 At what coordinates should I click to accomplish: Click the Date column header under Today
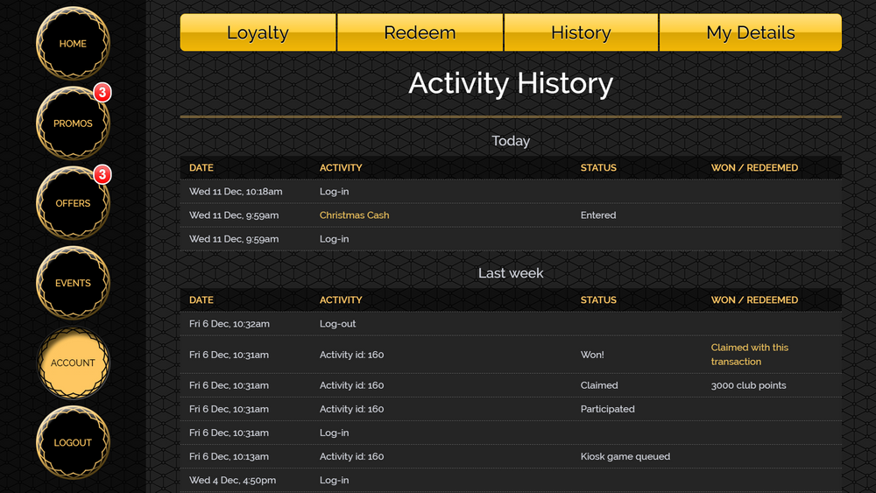(201, 167)
